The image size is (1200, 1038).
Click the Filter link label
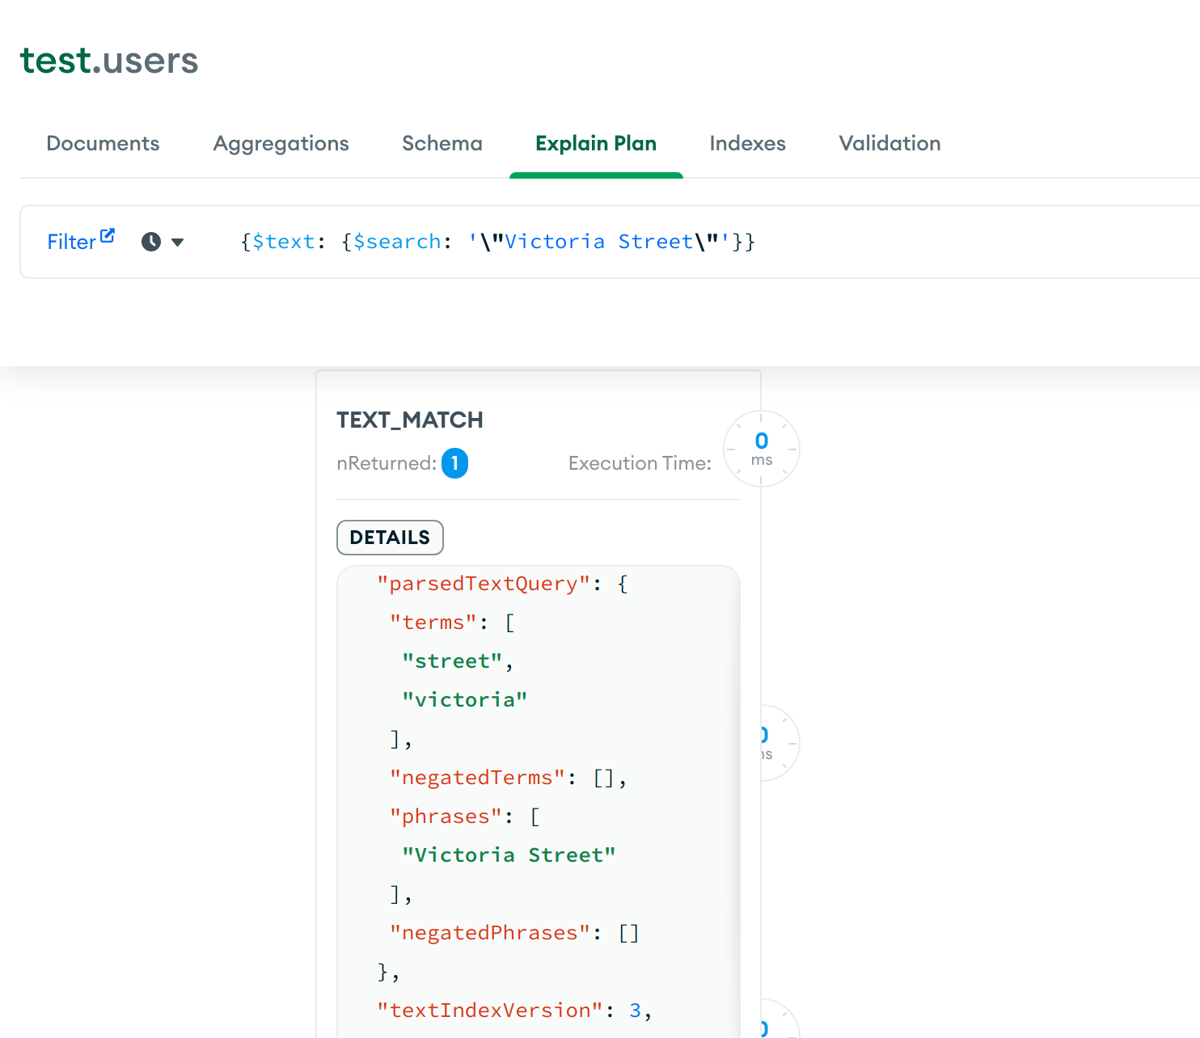(71, 242)
